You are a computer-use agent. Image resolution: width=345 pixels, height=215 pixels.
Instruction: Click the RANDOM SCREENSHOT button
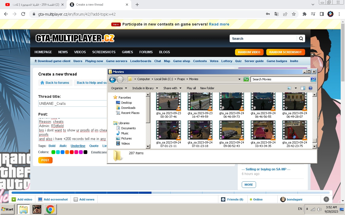[x=285, y=52]
